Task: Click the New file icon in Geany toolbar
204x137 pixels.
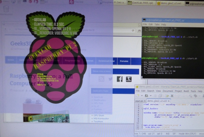Action: (x=138, y=96)
